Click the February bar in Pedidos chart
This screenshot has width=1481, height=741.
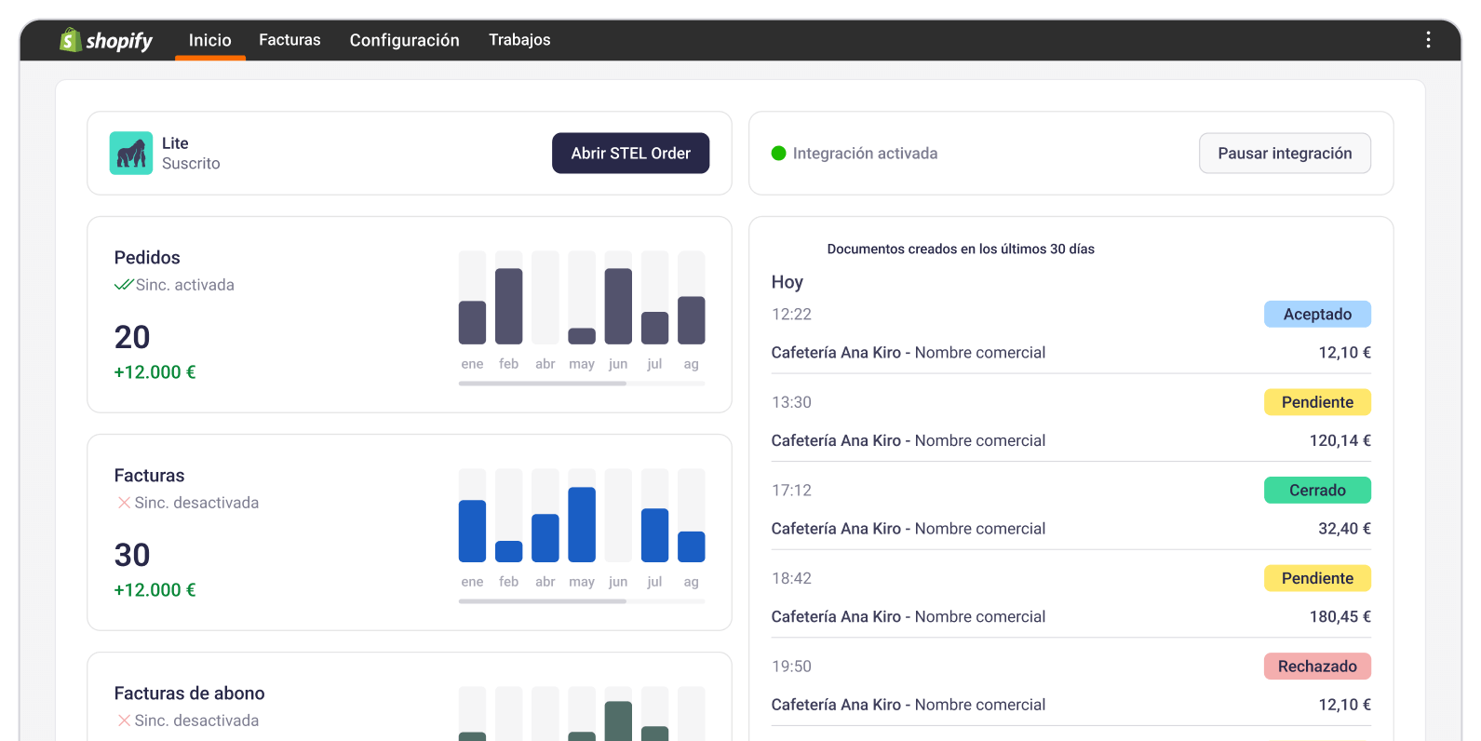tap(509, 306)
